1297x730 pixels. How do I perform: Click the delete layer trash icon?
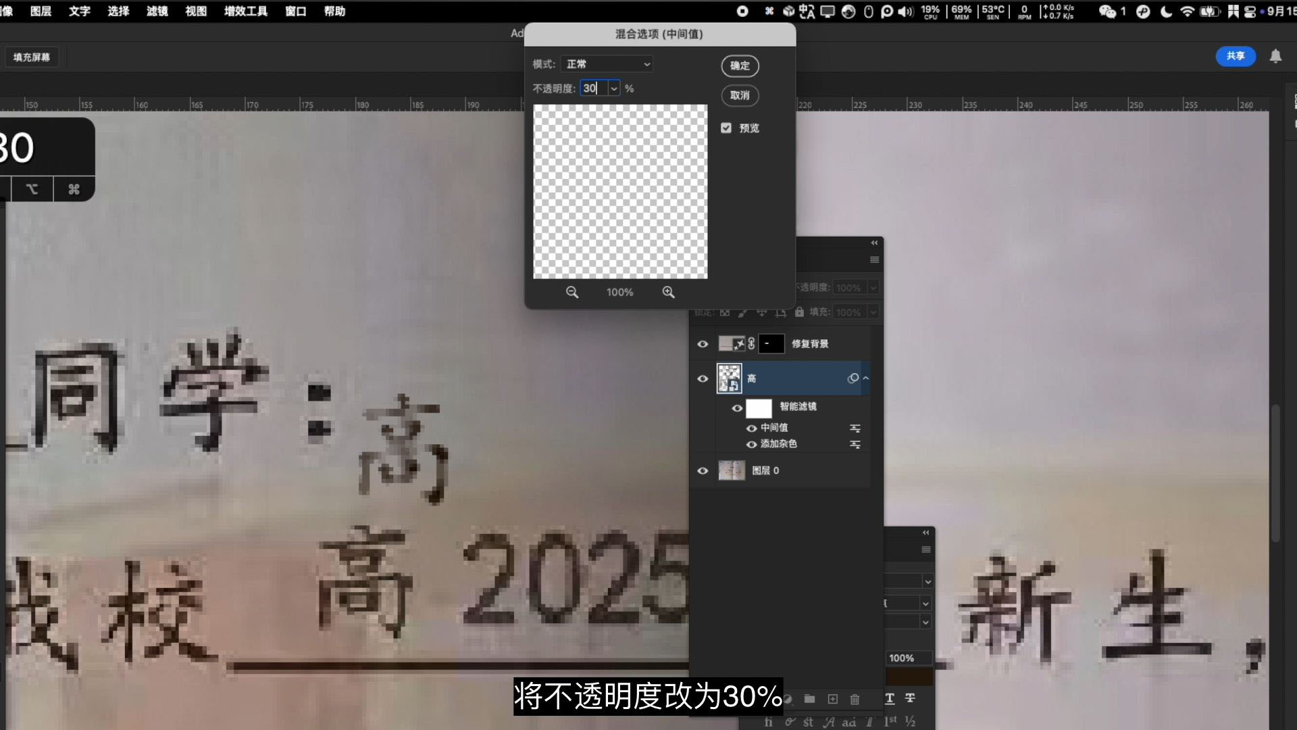click(x=855, y=699)
